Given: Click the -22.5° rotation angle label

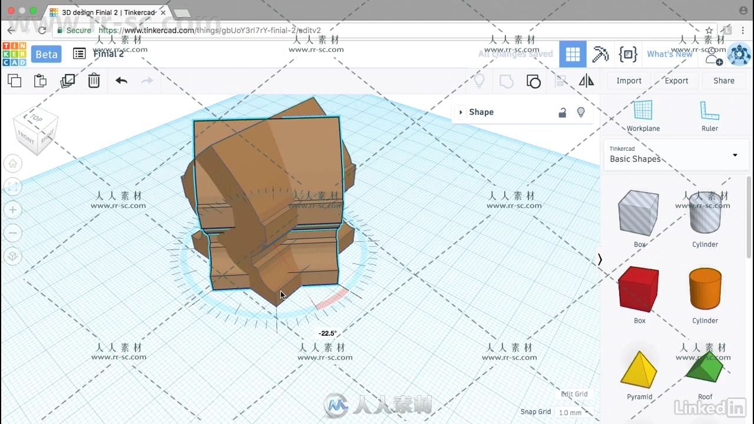Looking at the screenshot, I should (x=328, y=333).
